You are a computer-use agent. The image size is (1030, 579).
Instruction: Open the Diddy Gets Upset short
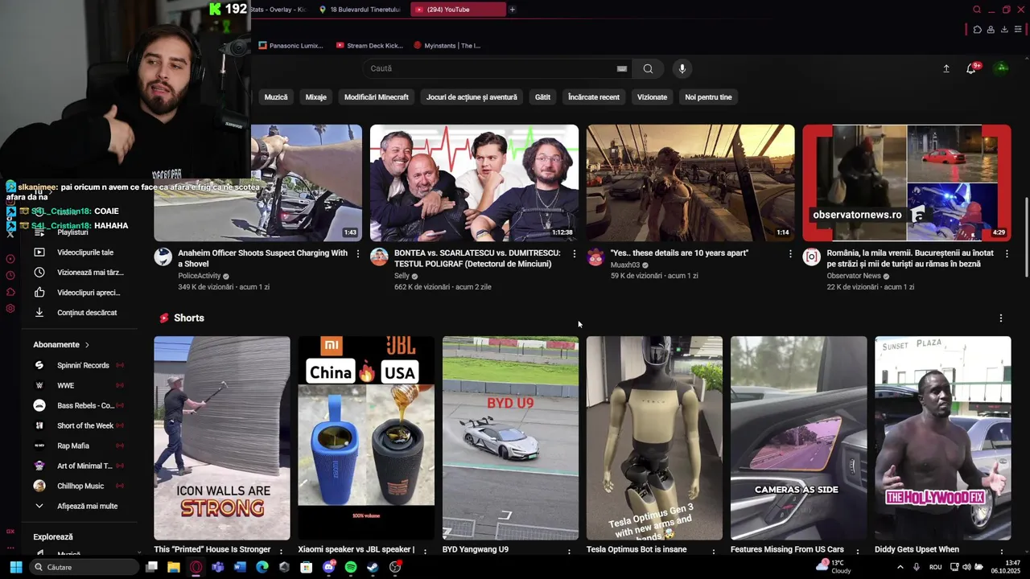tap(942, 438)
